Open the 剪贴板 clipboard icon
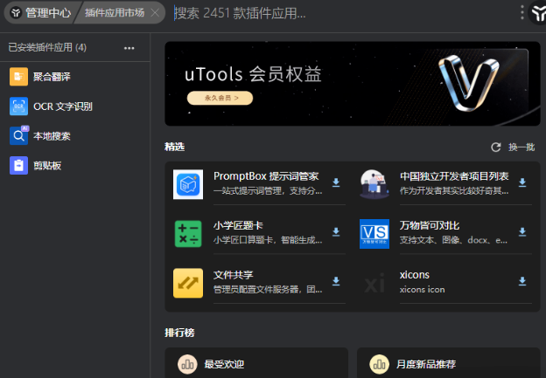Viewport: 546px width, 378px height. (x=18, y=165)
